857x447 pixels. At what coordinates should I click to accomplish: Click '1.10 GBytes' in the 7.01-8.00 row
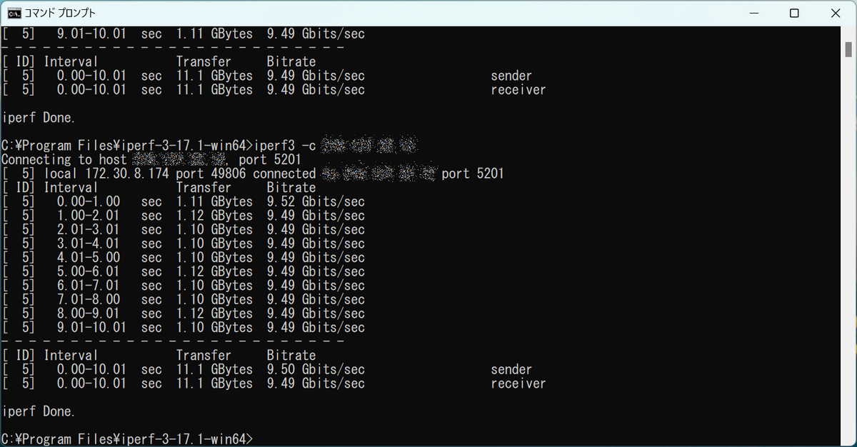pyautogui.click(x=214, y=300)
